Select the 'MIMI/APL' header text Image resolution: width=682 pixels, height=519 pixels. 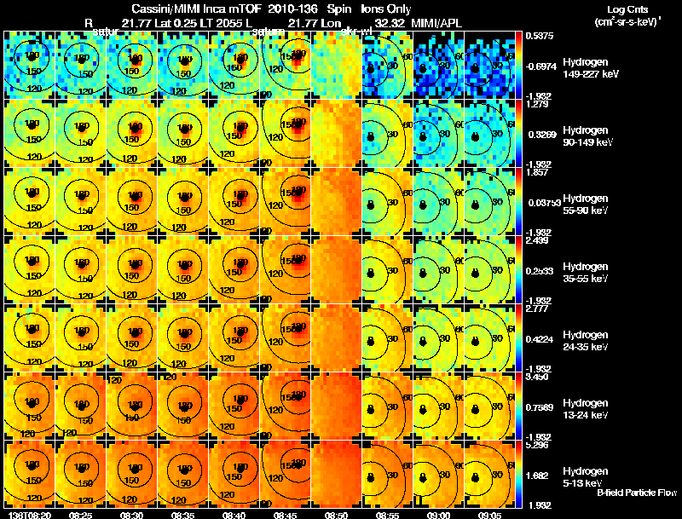436,24
